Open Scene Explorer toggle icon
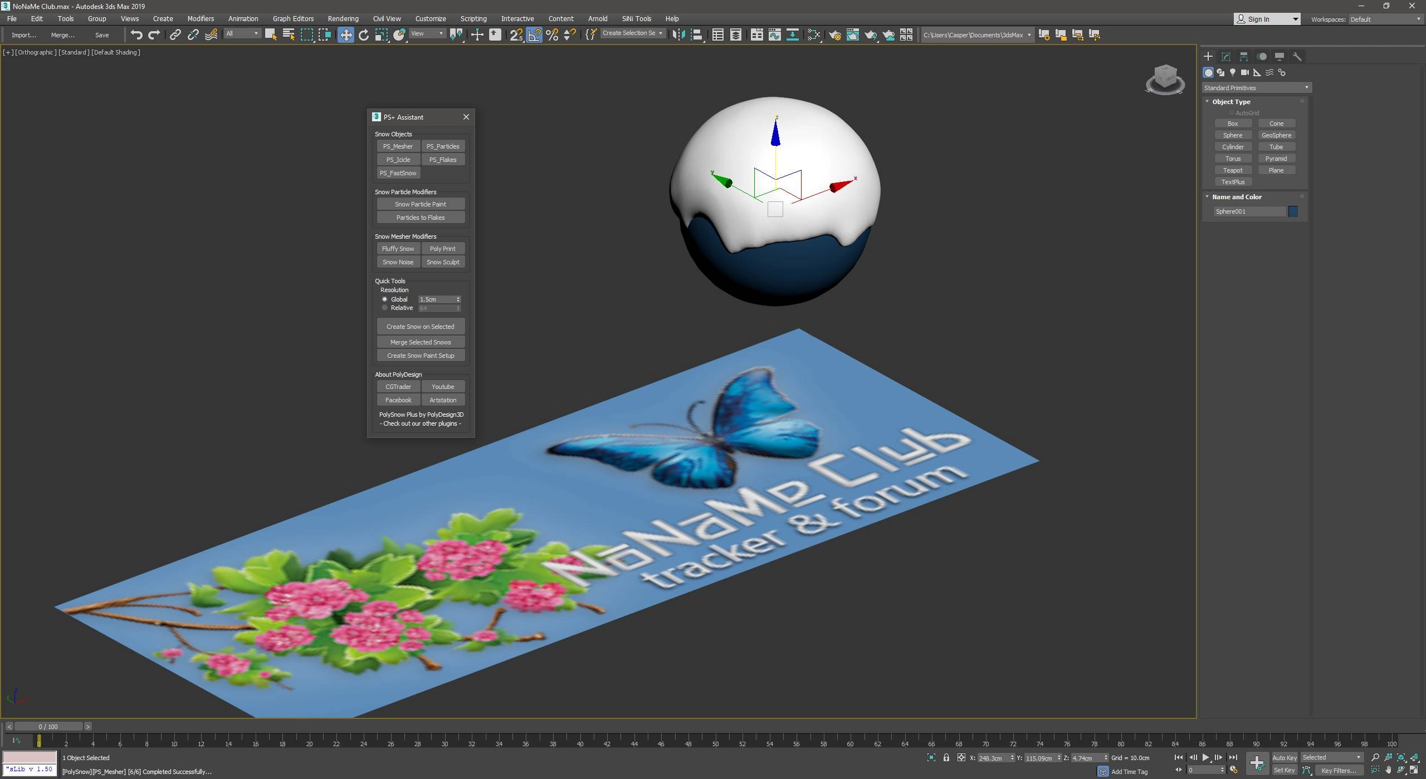Screen dimensions: 1426x779 (717, 34)
